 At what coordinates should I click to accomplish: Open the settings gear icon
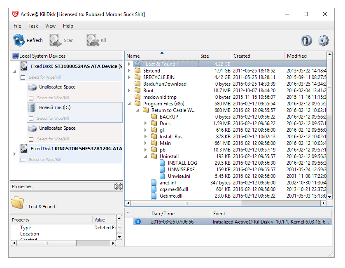click(x=323, y=40)
